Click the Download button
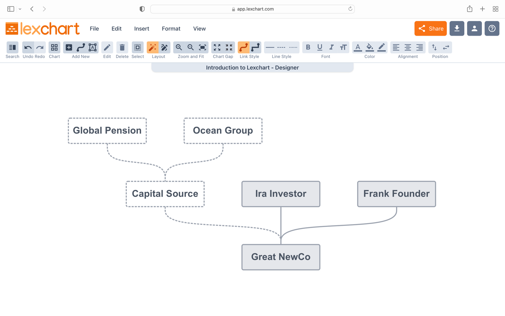This screenshot has width=505, height=316. 457,28
